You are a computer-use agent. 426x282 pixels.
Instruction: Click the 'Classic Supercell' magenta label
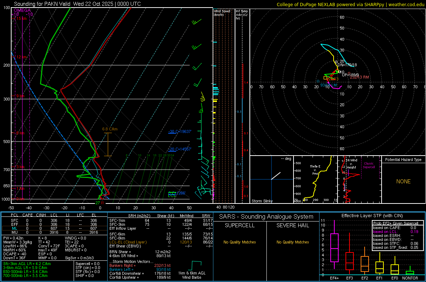click(x=369, y=165)
